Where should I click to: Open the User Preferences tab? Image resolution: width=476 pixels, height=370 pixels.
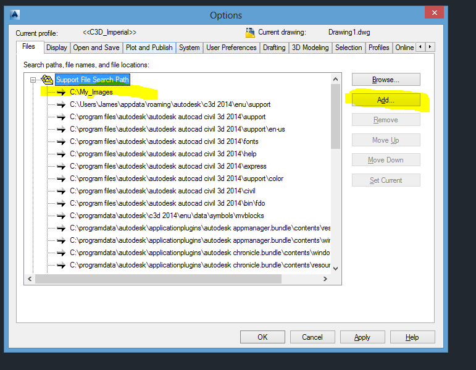click(232, 48)
